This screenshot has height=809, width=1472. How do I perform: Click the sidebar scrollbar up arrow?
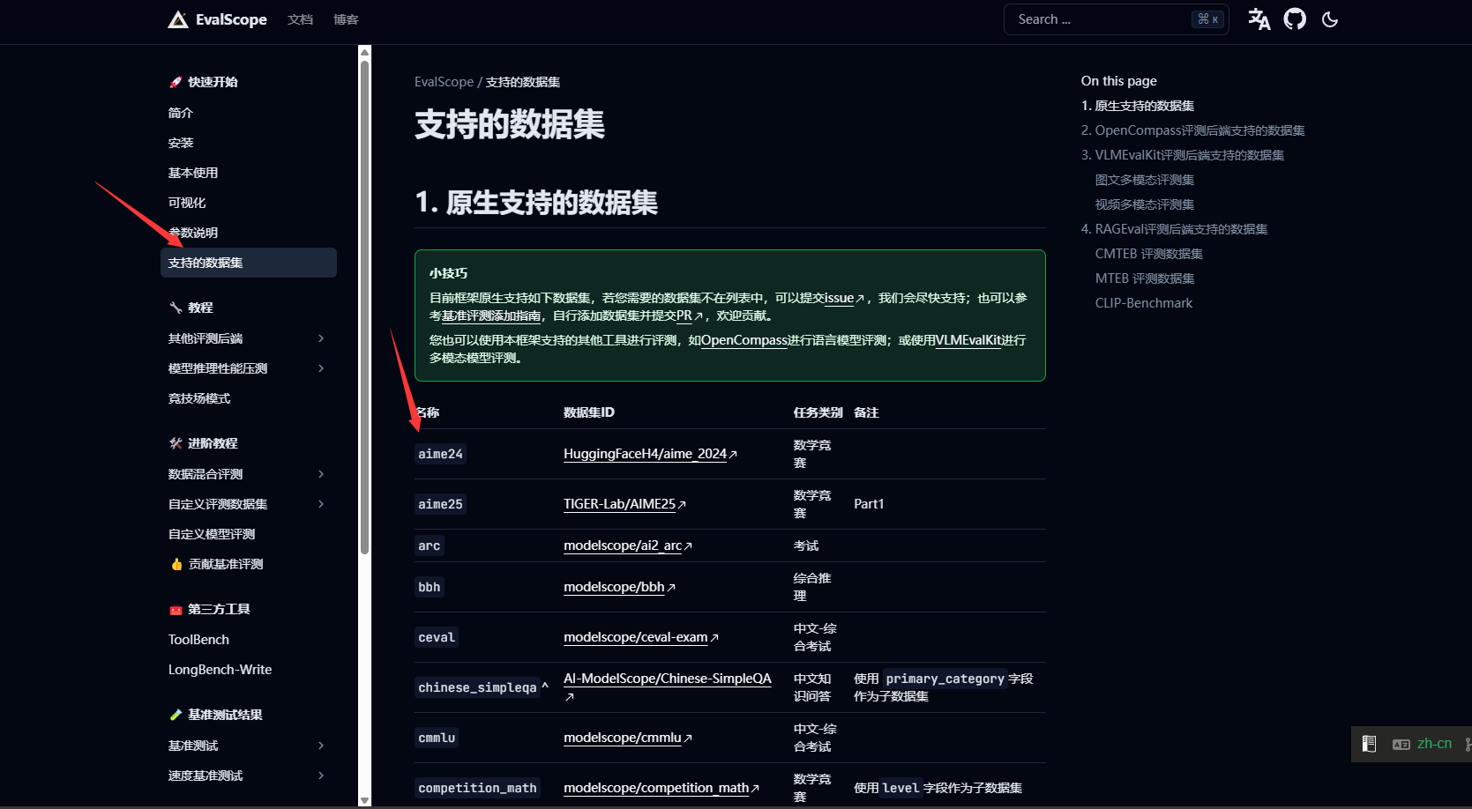364,52
